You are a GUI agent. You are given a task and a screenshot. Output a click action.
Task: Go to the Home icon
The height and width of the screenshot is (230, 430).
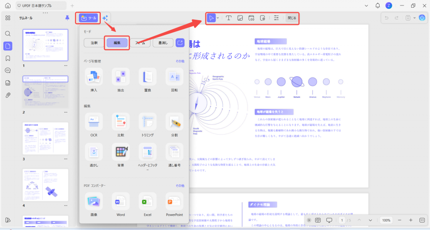click(8, 5)
